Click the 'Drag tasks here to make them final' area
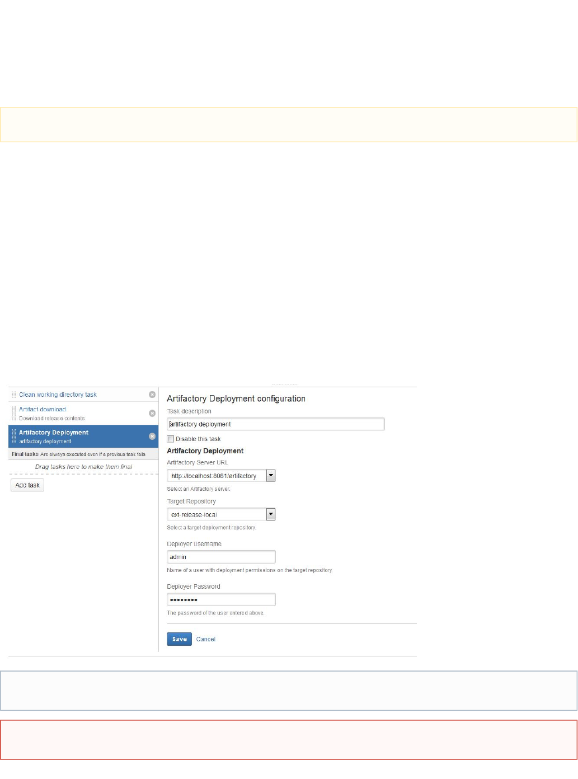The image size is (578, 779). coord(83,467)
